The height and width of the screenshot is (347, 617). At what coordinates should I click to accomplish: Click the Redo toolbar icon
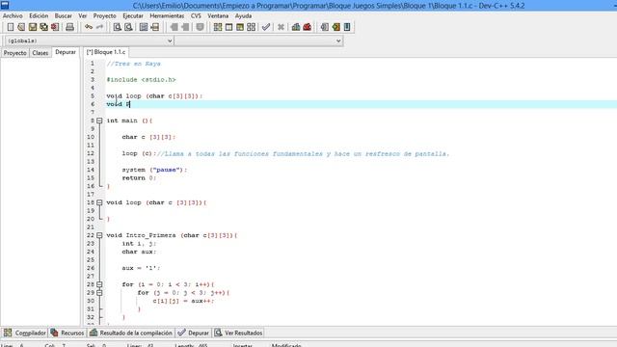point(99,27)
